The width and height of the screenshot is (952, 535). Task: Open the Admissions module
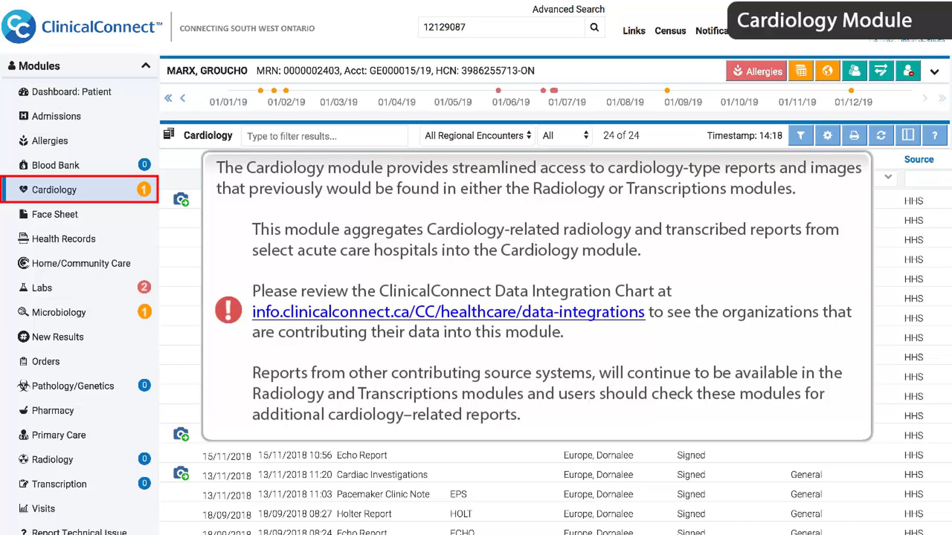(x=79, y=116)
